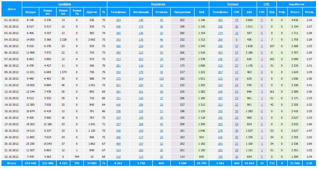Image resolution: width=318 pixels, height=170 pixels.
Task: Open subscription phones link 460 for 05.10.2012
Action: pos(118,46)
